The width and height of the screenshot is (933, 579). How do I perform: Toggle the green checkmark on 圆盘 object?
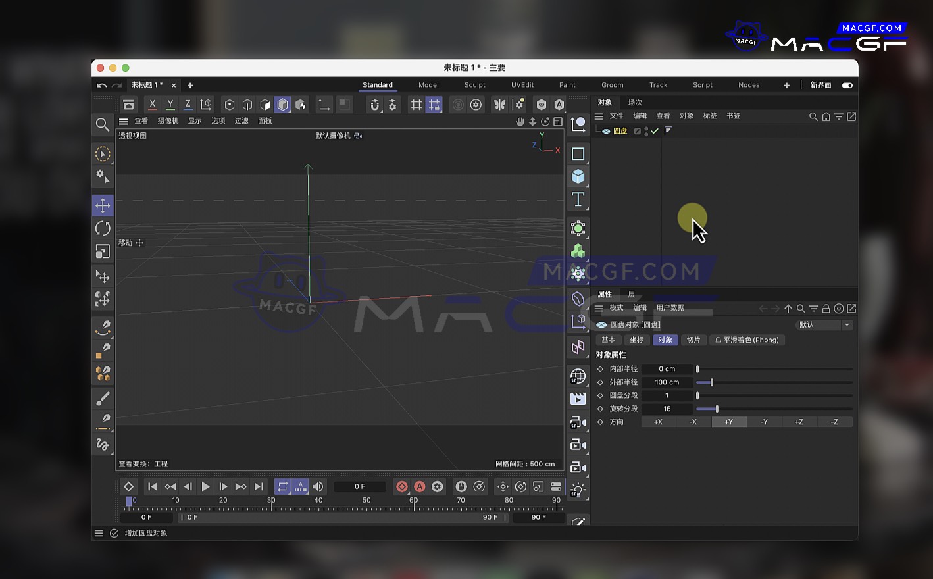pyautogui.click(x=655, y=131)
